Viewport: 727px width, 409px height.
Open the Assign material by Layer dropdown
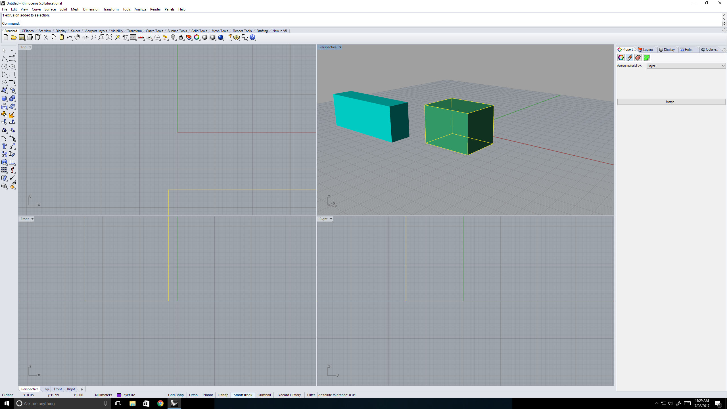686,66
